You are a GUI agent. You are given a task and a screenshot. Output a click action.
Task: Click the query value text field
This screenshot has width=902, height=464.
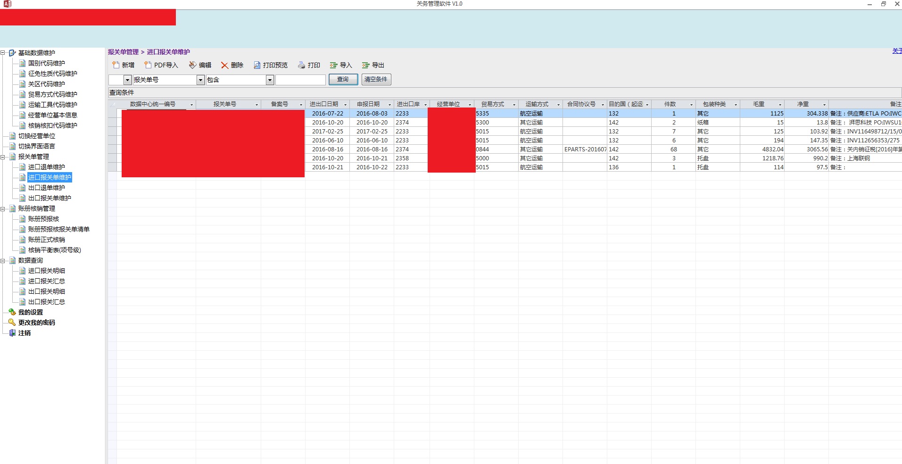point(300,80)
